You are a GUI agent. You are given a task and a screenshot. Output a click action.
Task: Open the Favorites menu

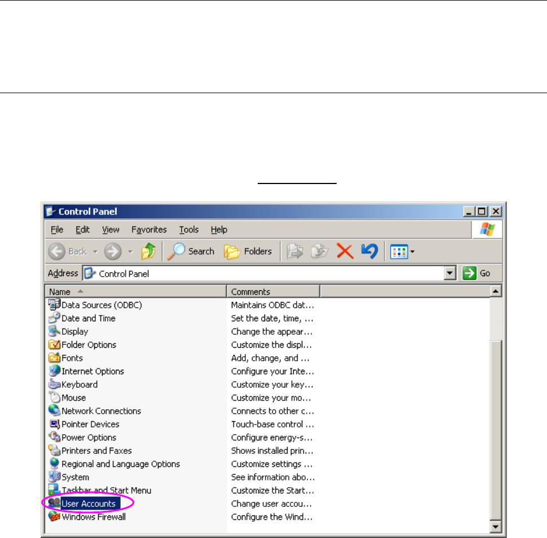click(149, 229)
